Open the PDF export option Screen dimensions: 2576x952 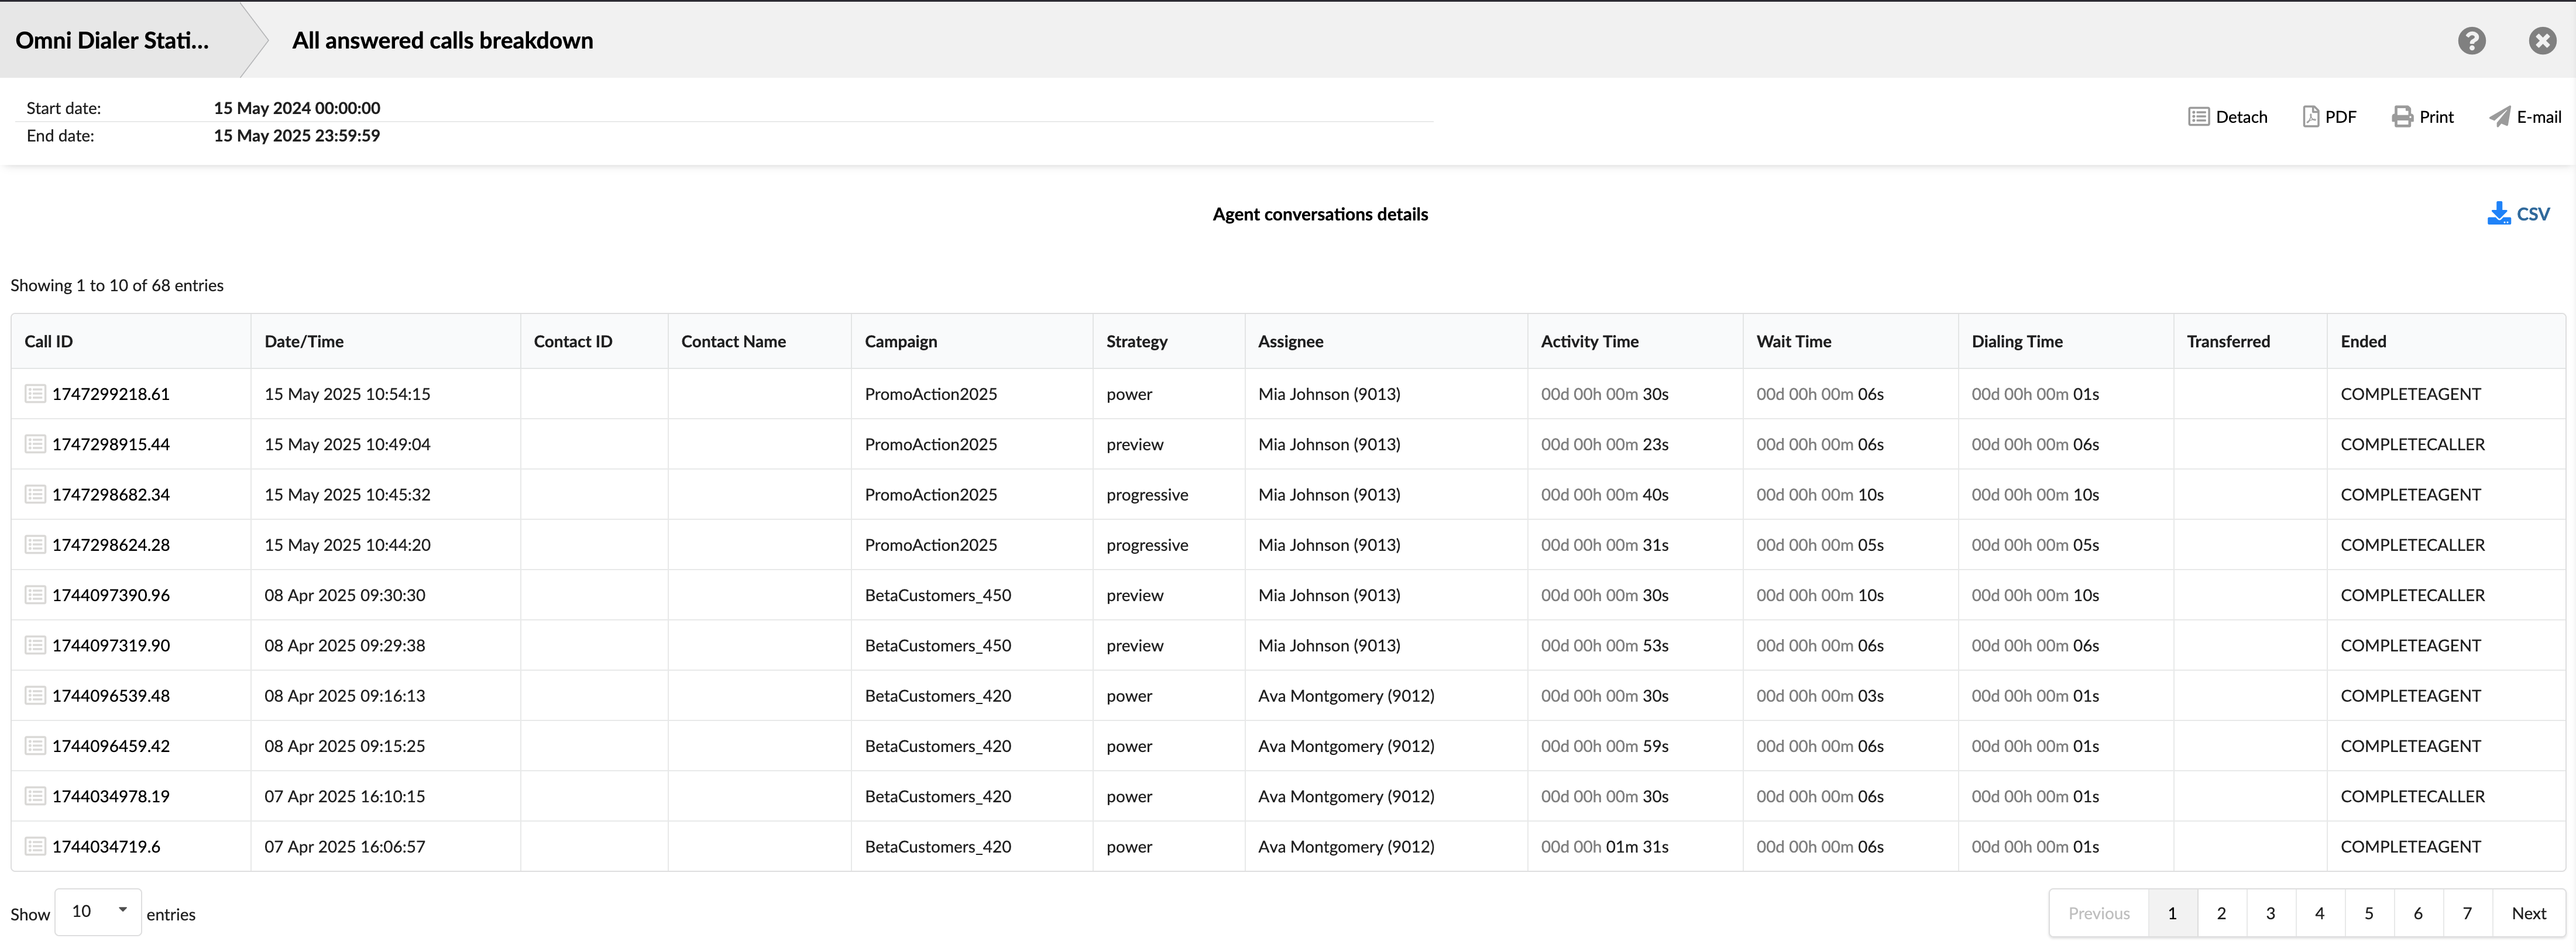pos(2330,116)
